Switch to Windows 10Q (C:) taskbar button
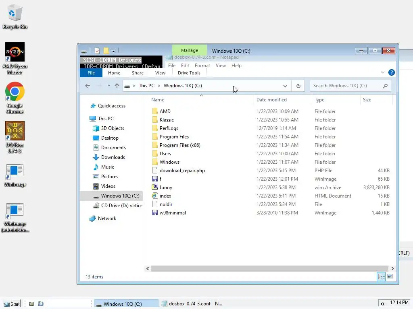 [126, 304]
